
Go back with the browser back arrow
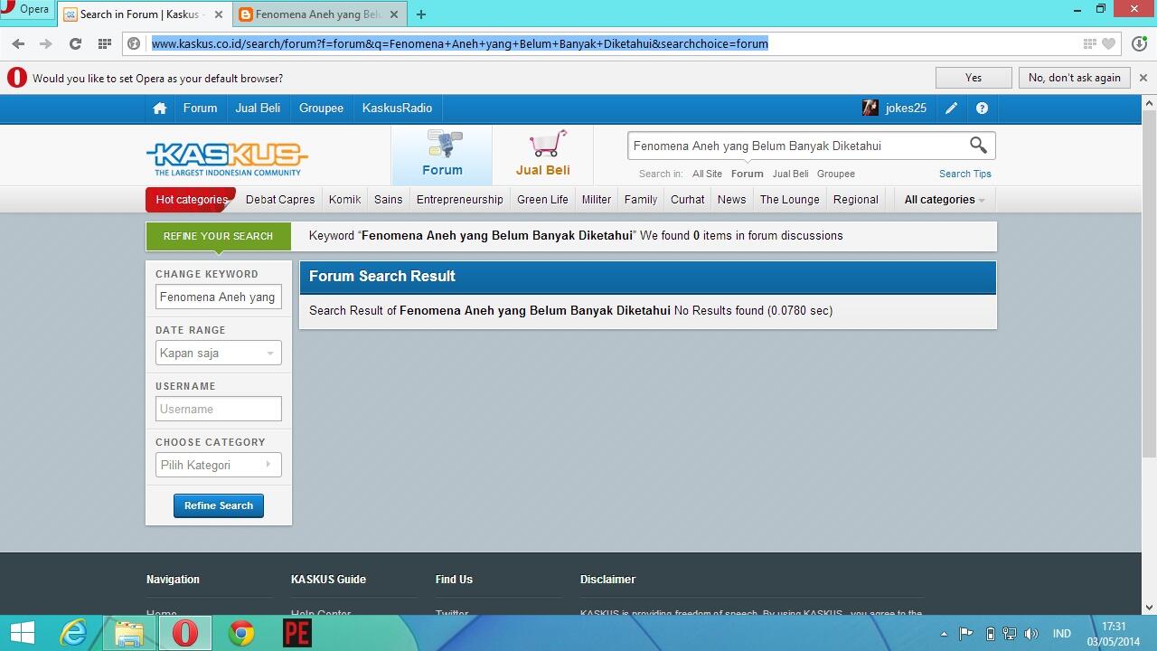pyautogui.click(x=18, y=43)
